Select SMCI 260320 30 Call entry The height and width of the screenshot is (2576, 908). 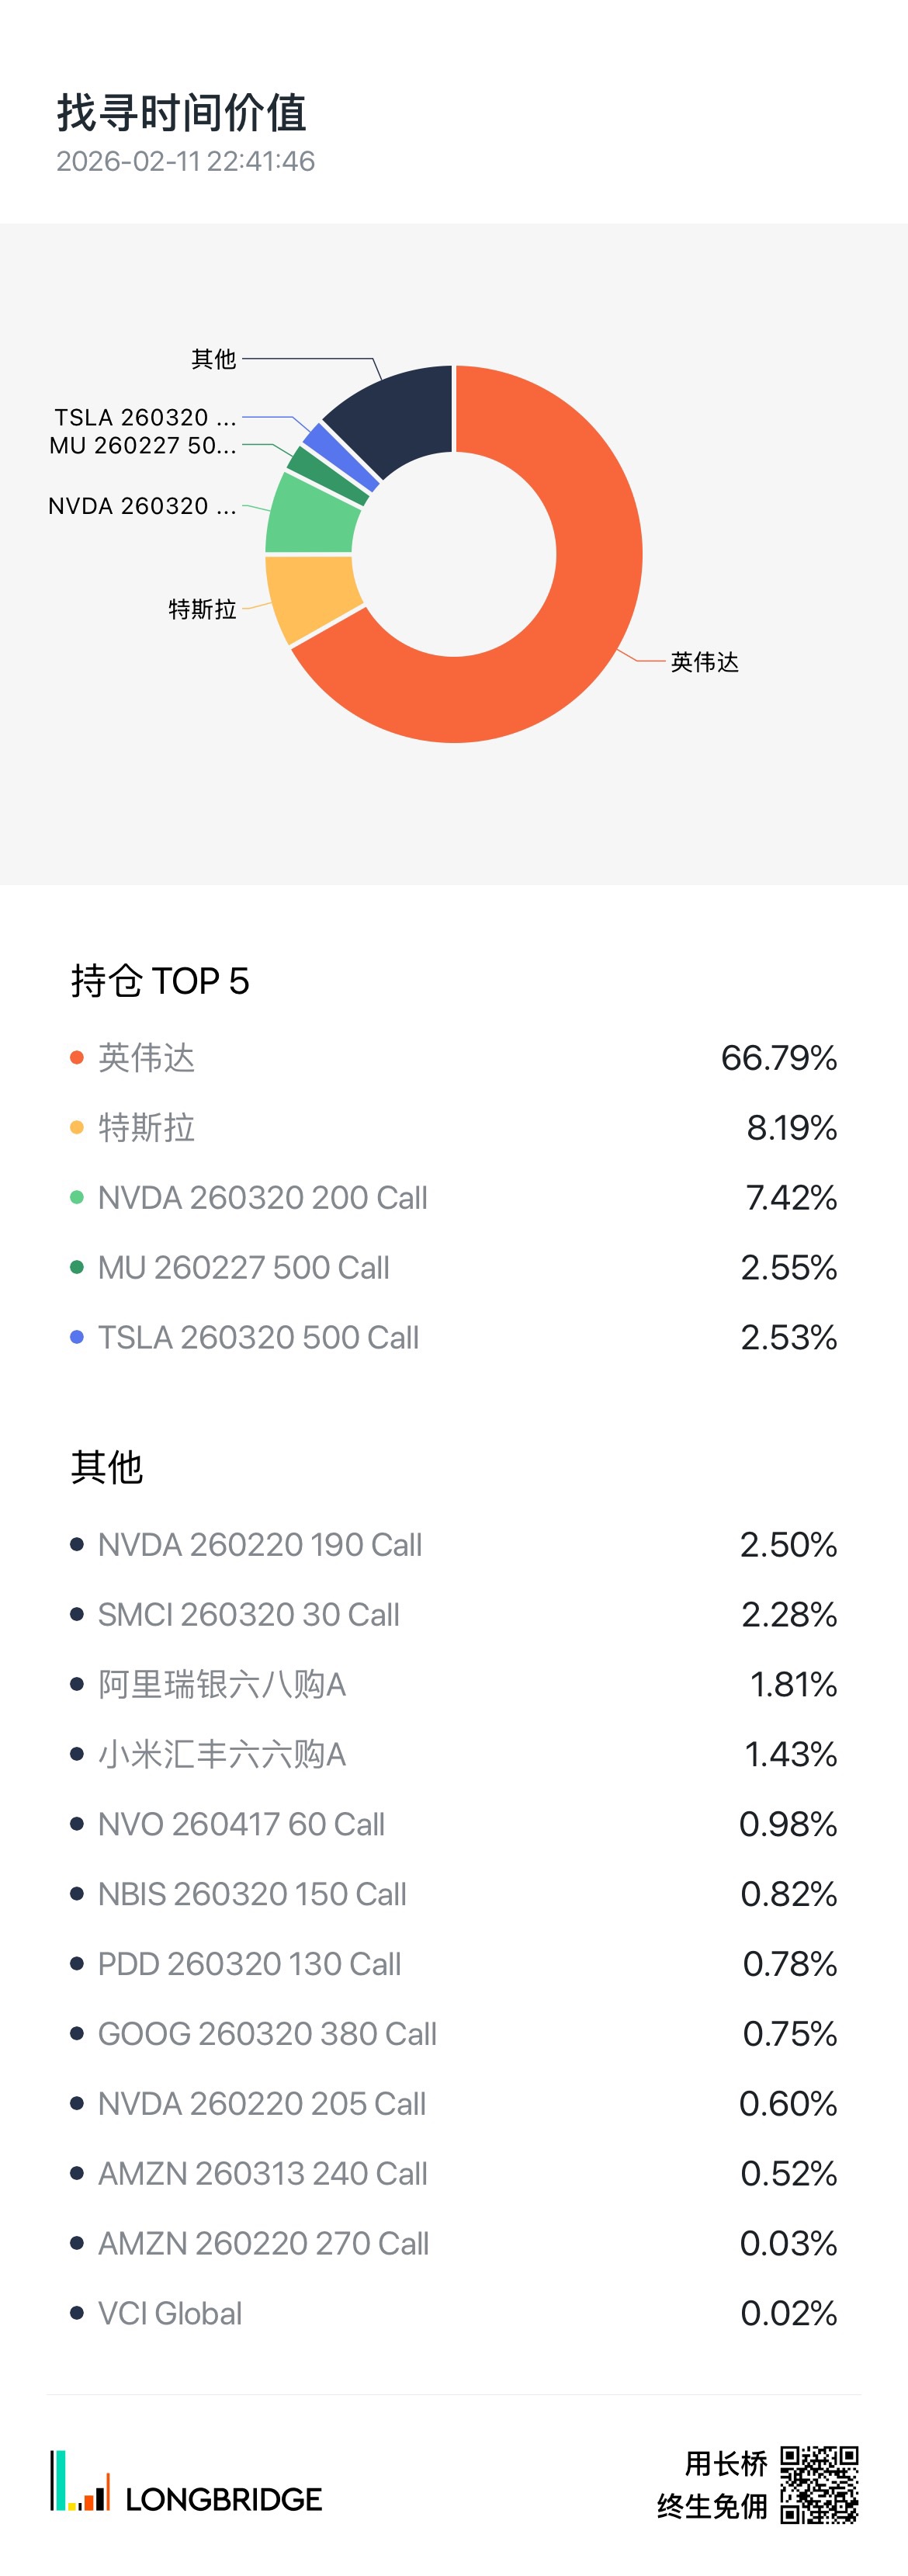point(249,1615)
